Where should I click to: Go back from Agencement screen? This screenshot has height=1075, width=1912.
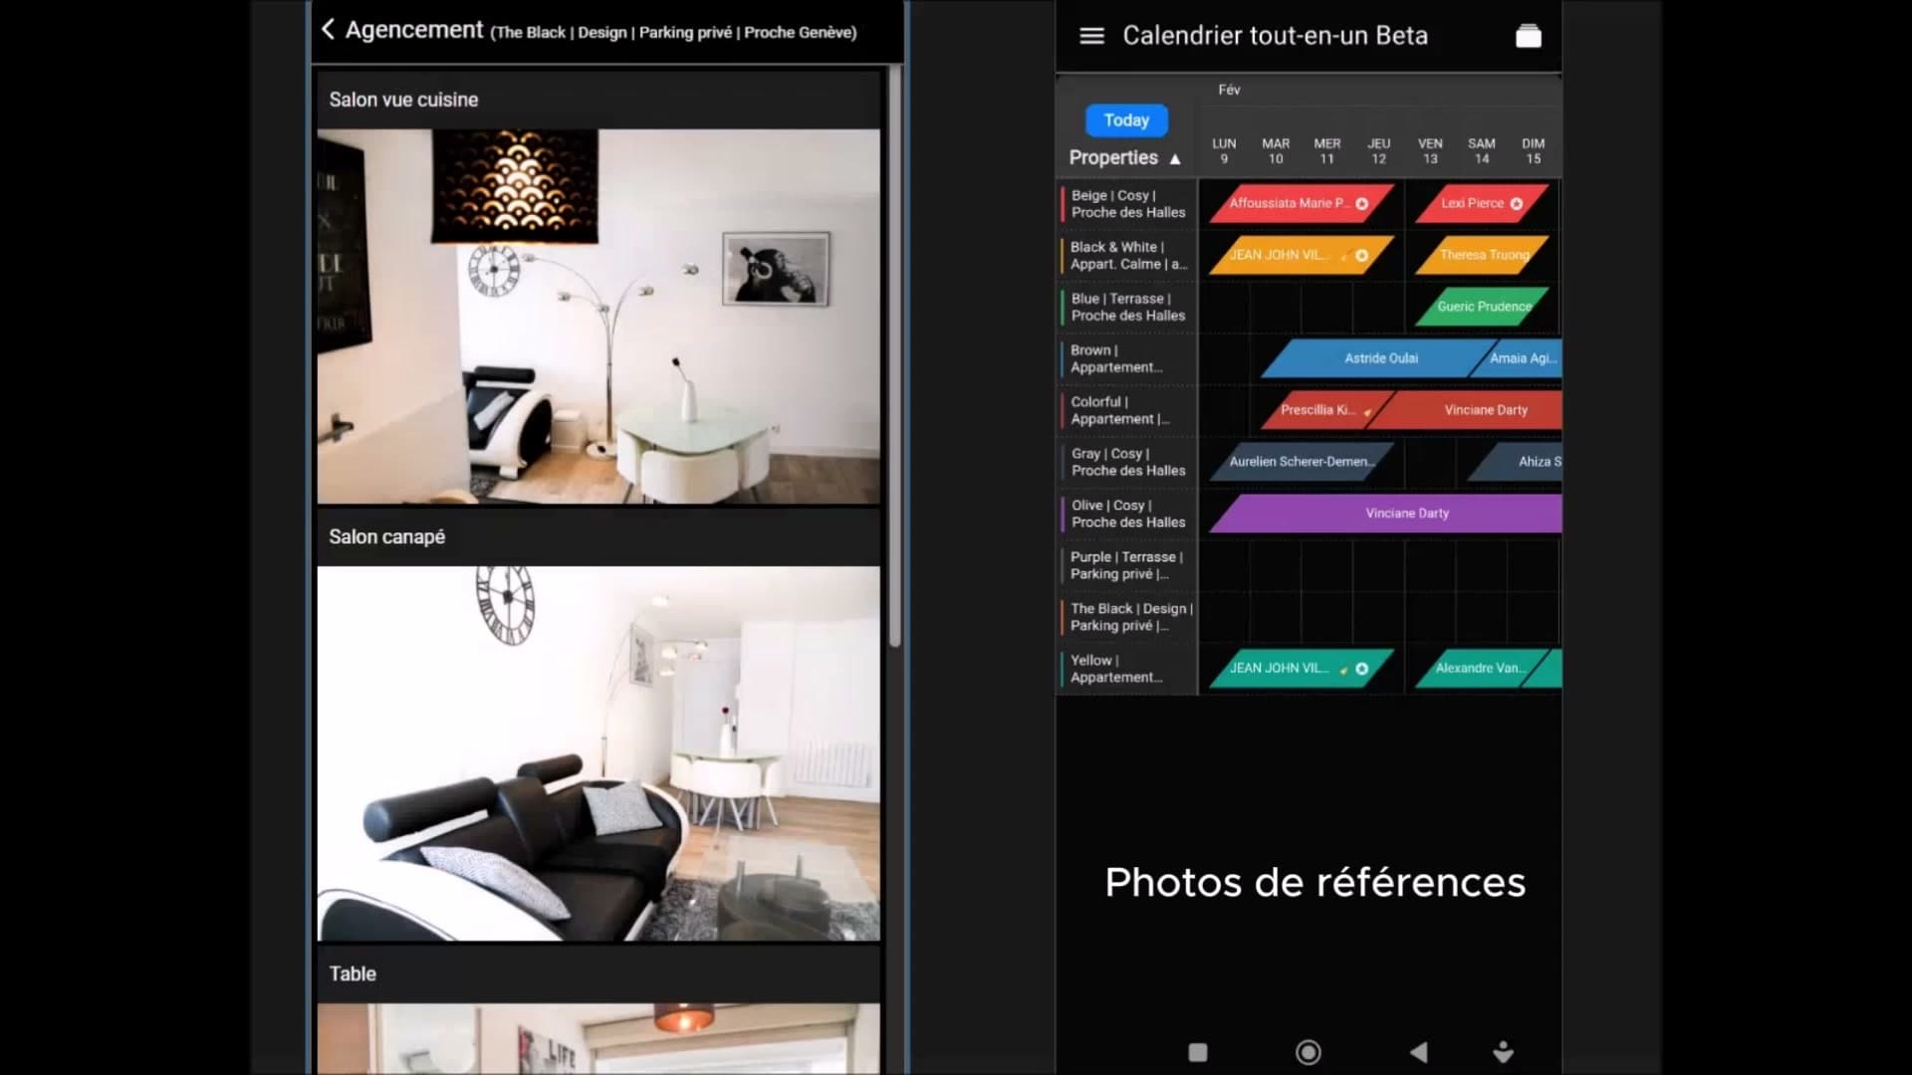coord(328,30)
